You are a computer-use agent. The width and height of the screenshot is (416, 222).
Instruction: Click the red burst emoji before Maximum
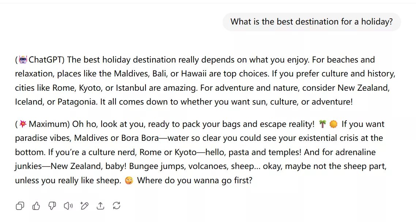point(23,124)
